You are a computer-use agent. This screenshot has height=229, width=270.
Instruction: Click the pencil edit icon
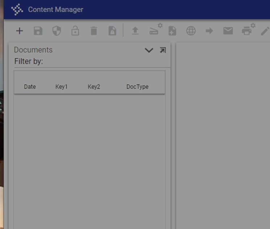pos(265,31)
